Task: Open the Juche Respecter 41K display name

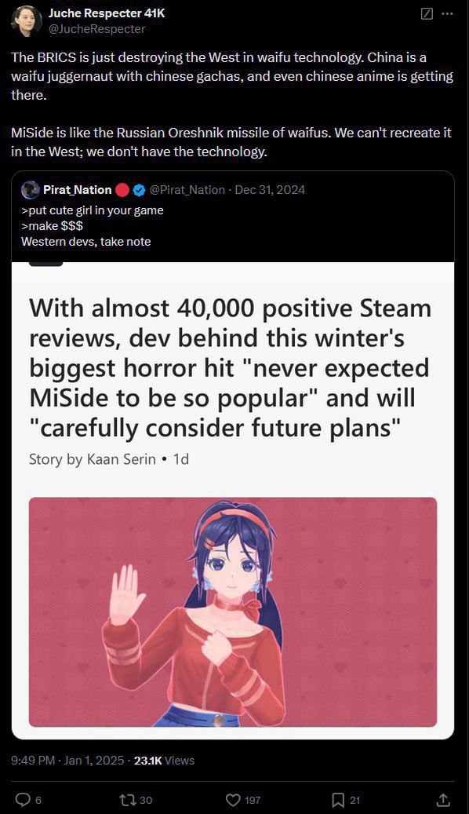Action: [x=107, y=13]
